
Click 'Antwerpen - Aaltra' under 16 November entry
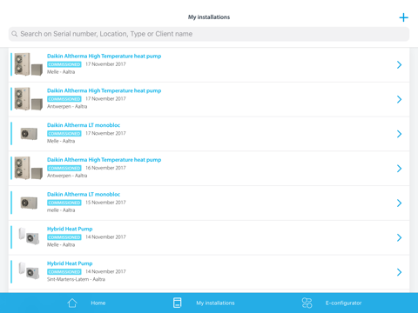click(67, 176)
